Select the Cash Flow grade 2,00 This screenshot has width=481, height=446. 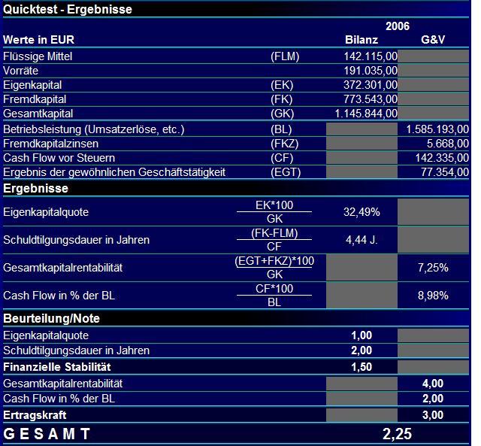433,399
